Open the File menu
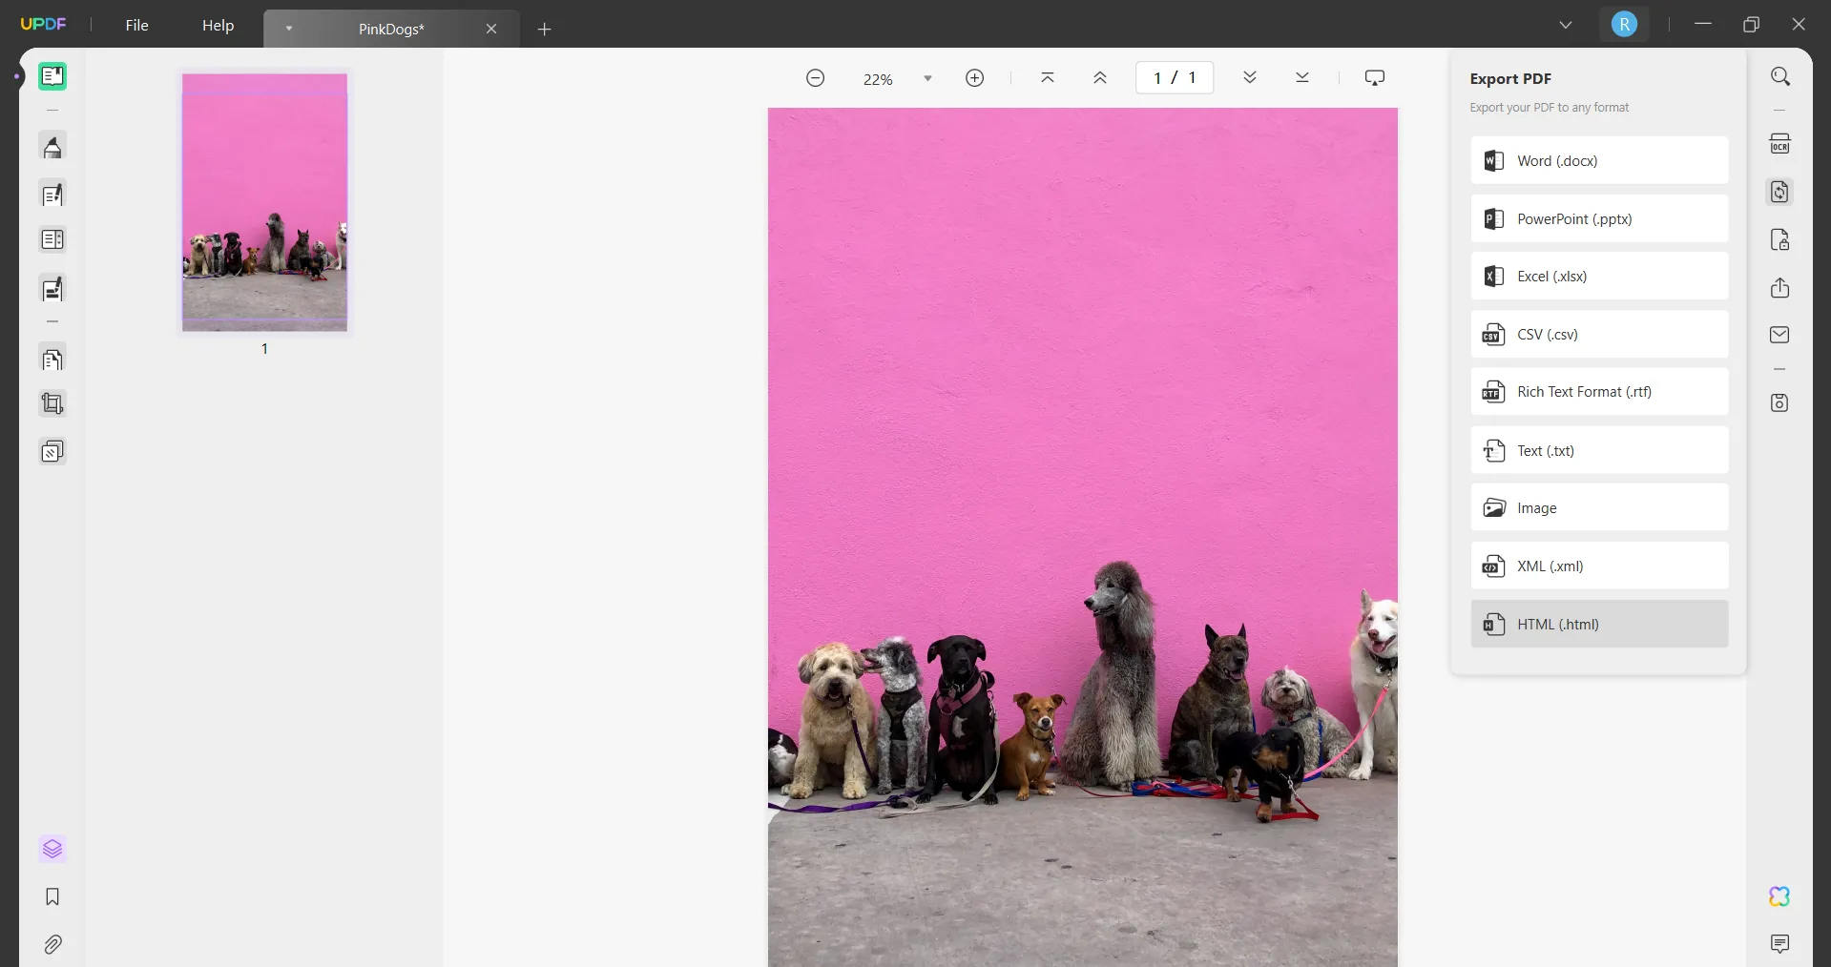 (x=136, y=26)
